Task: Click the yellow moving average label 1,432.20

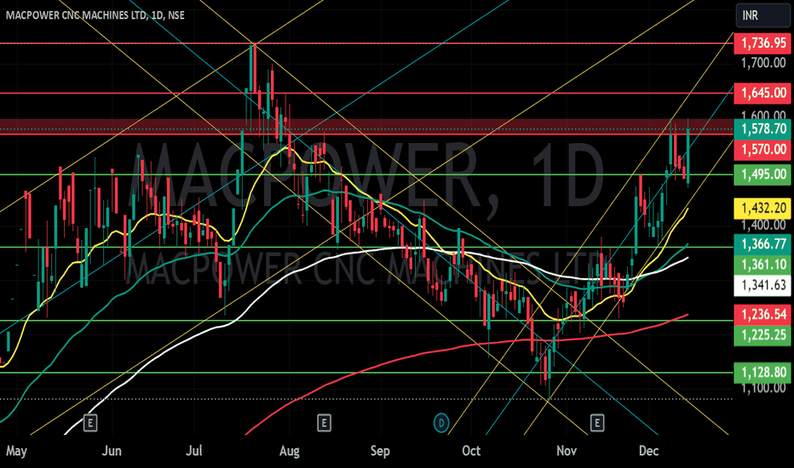Action: coord(762,208)
